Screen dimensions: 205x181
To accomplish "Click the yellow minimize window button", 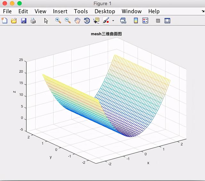I will (x=12, y=3).
